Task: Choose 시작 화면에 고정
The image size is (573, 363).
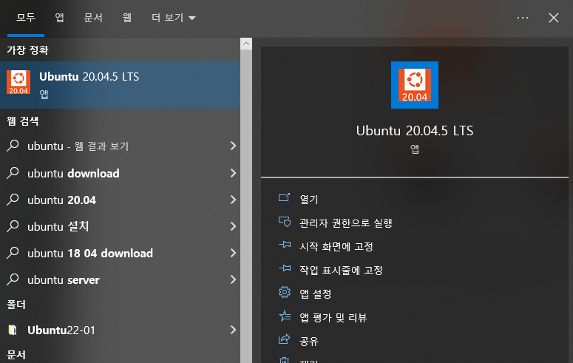Action: (336, 246)
